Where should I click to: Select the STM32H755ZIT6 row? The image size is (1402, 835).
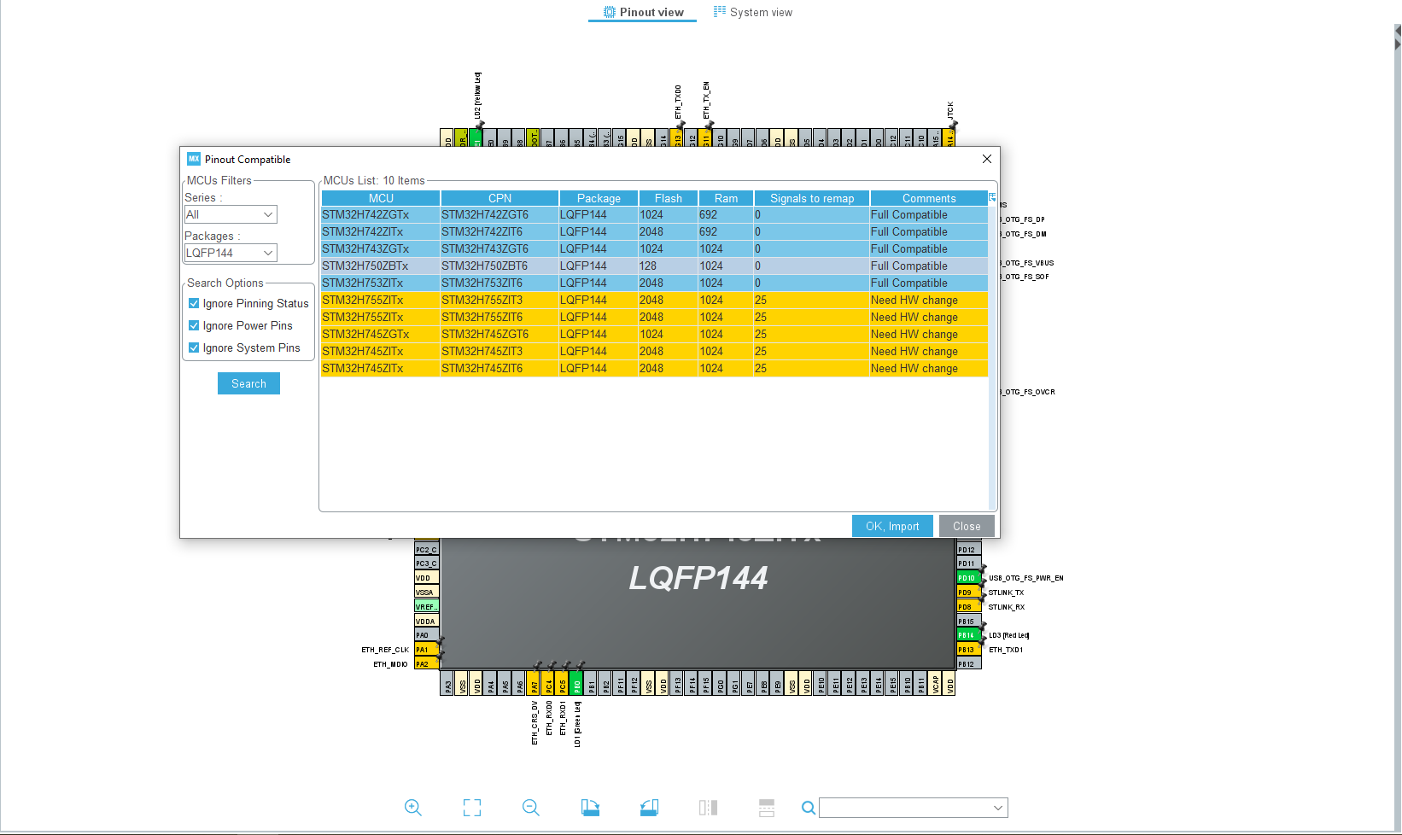[x=654, y=317]
